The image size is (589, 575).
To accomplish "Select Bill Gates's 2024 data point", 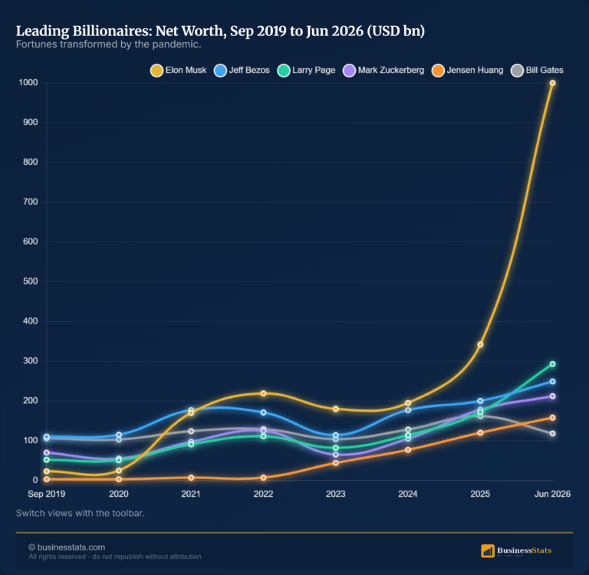I will (x=408, y=429).
